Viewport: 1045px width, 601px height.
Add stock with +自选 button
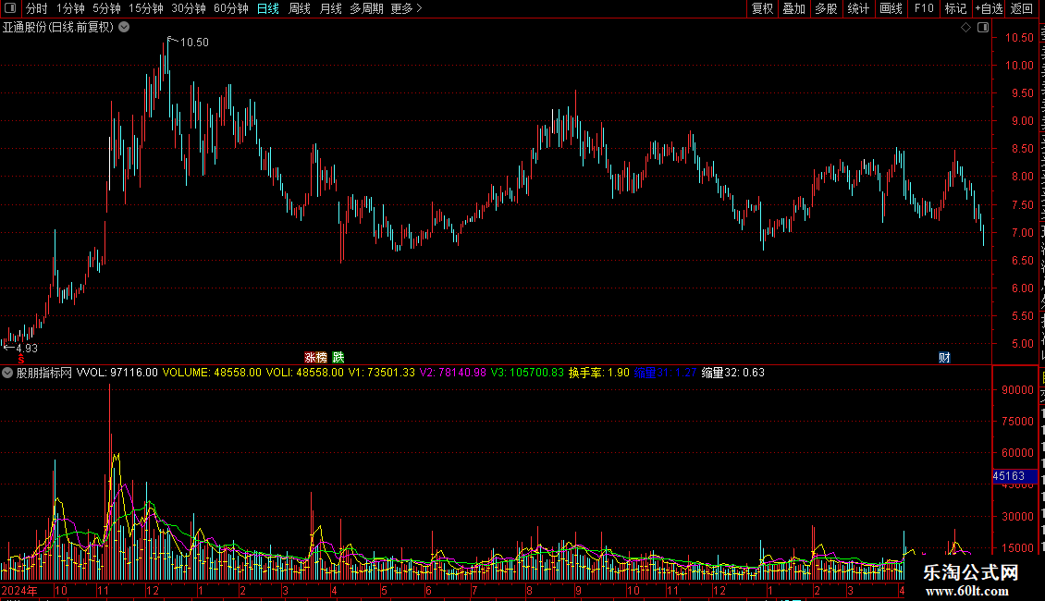pyautogui.click(x=989, y=8)
